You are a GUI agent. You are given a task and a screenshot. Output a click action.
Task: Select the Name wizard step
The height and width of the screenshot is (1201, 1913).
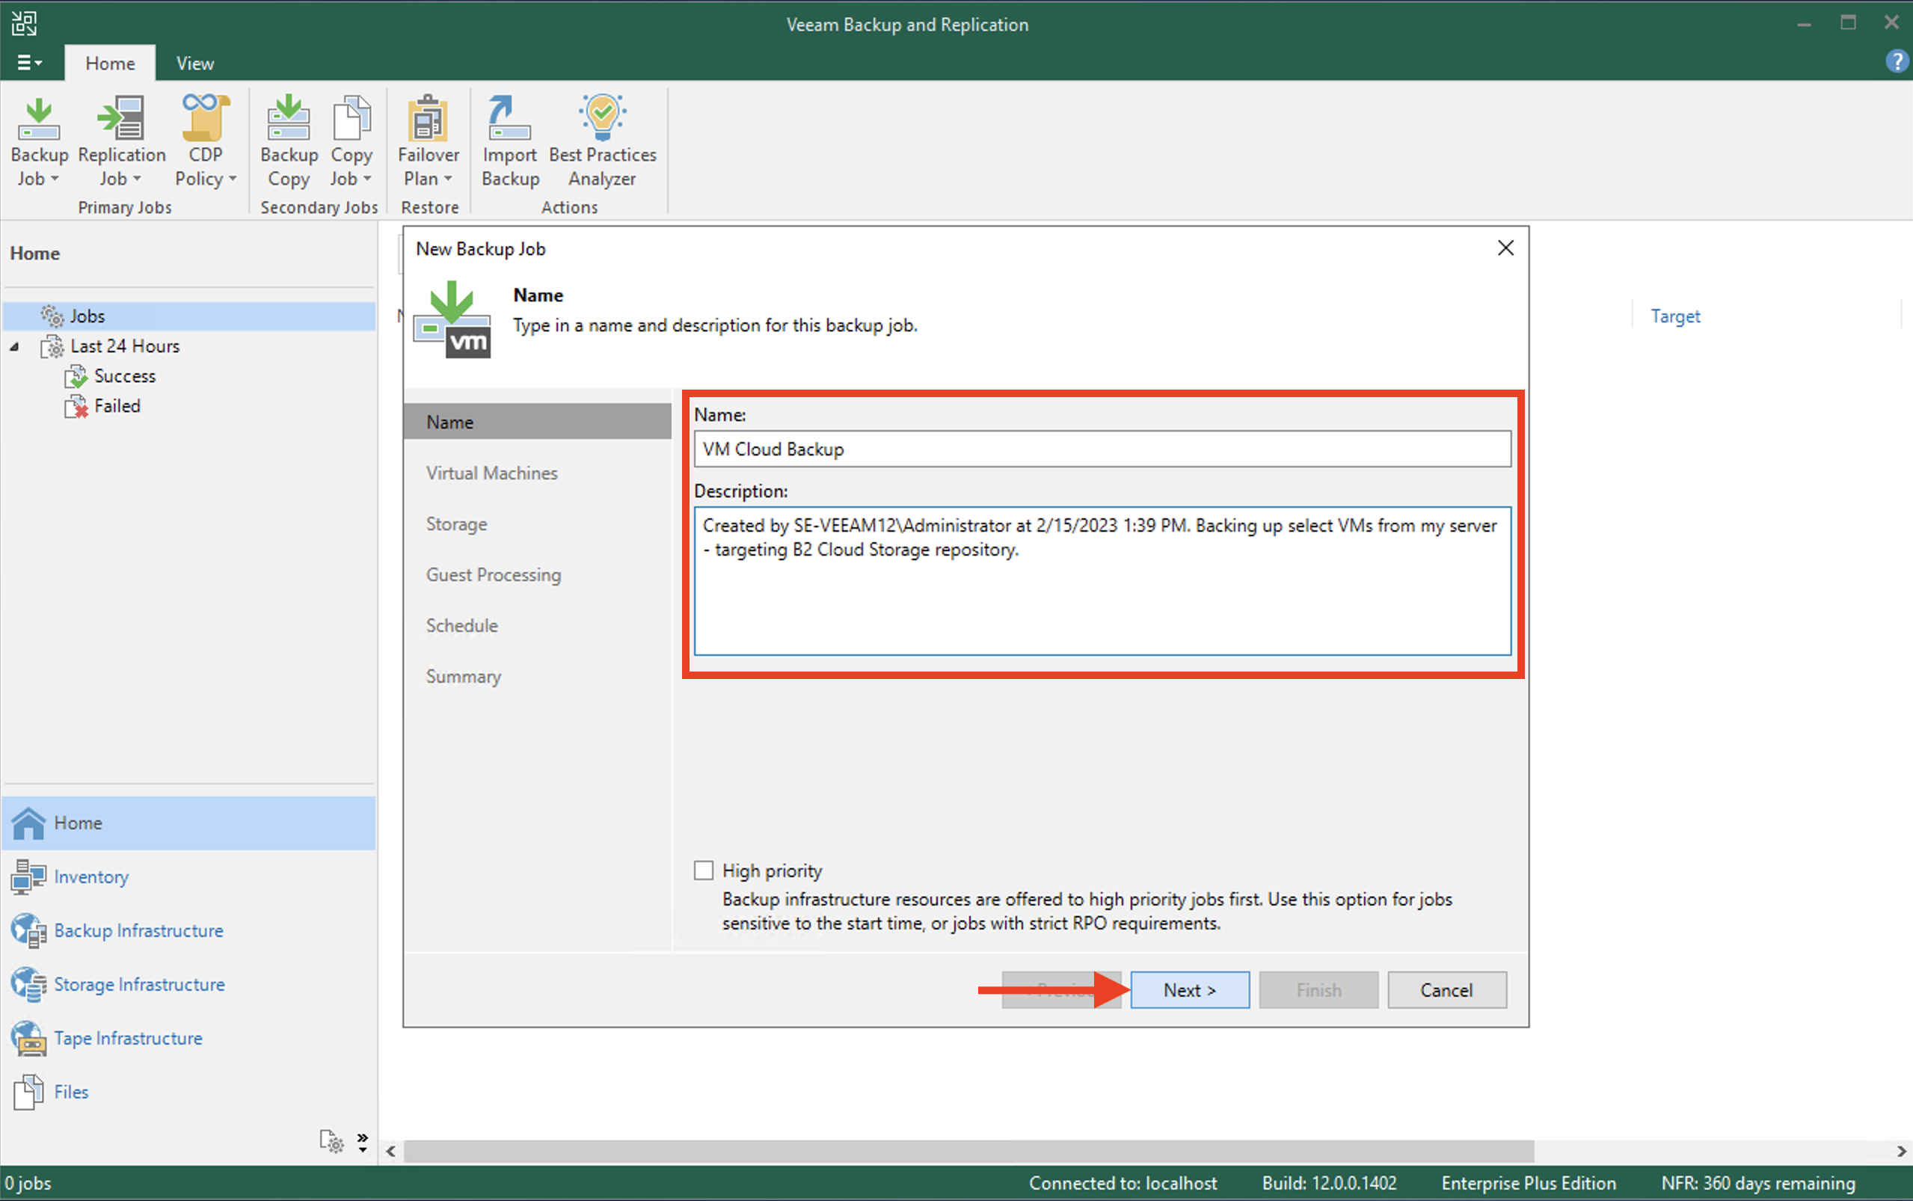(x=538, y=422)
